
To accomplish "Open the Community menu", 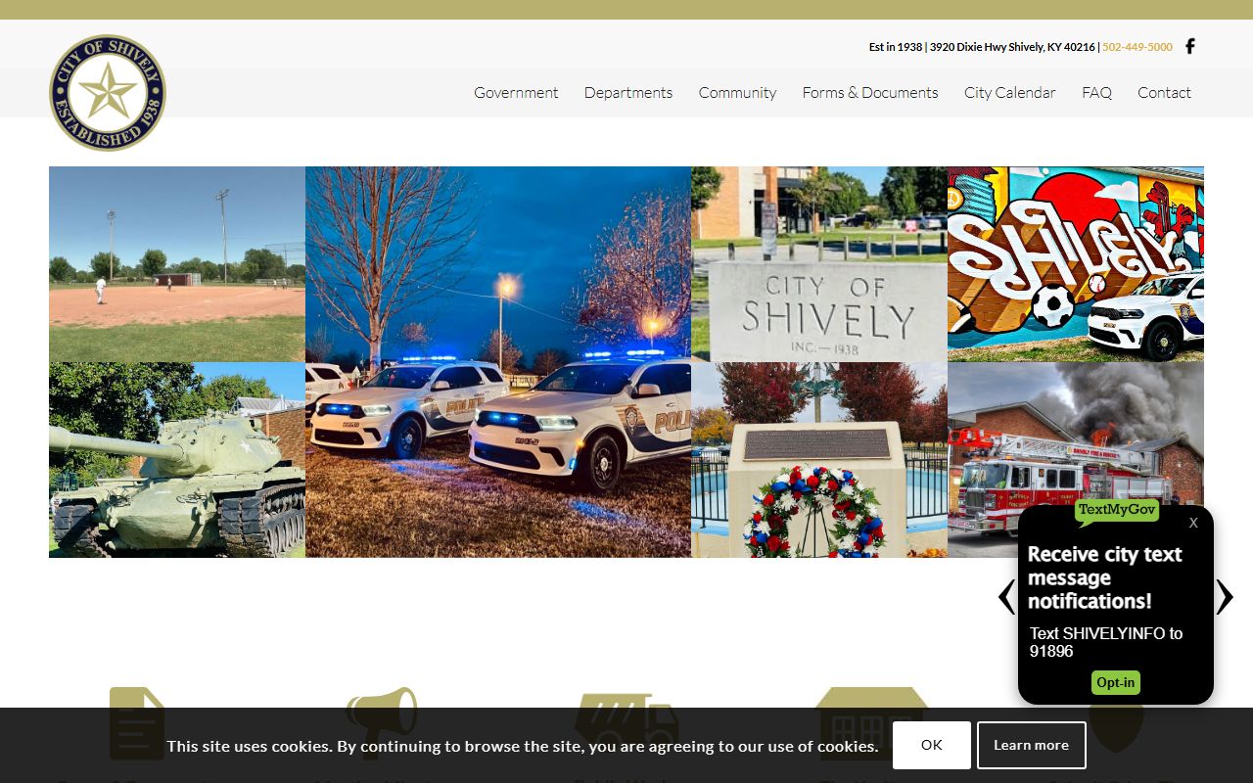I will pos(737,93).
